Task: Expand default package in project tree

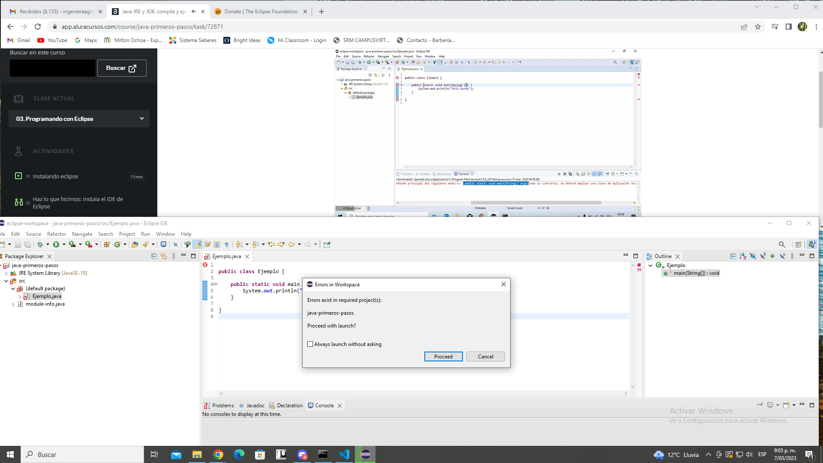Action: (x=12, y=289)
